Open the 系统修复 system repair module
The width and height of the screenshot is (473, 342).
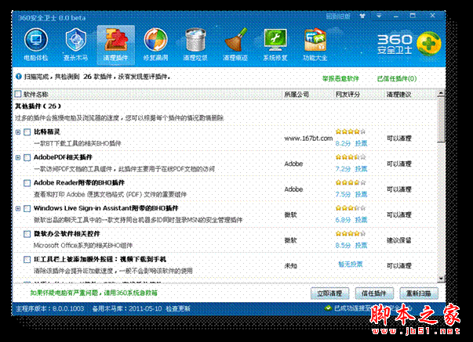pos(275,45)
